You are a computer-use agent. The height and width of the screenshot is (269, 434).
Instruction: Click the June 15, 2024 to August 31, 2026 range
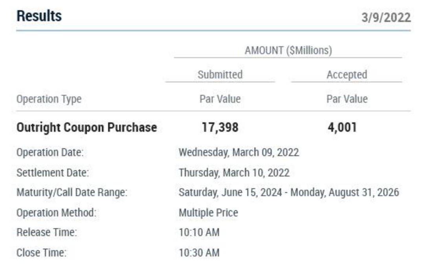(x=289, y=193)
